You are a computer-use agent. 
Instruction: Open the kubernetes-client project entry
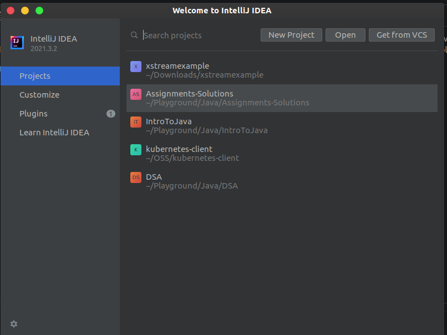[x=282, y=154]
